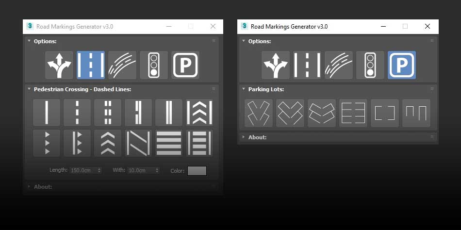Click the curved lines option in left window
This screenshot has width=461, height=230.
(122, 65)
